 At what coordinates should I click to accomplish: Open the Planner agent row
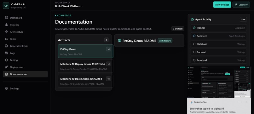(219, 28)
